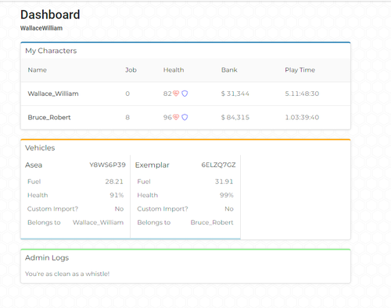Open the Exemplar vehicle card title
391x308 pixels.
tap(152, 165)
